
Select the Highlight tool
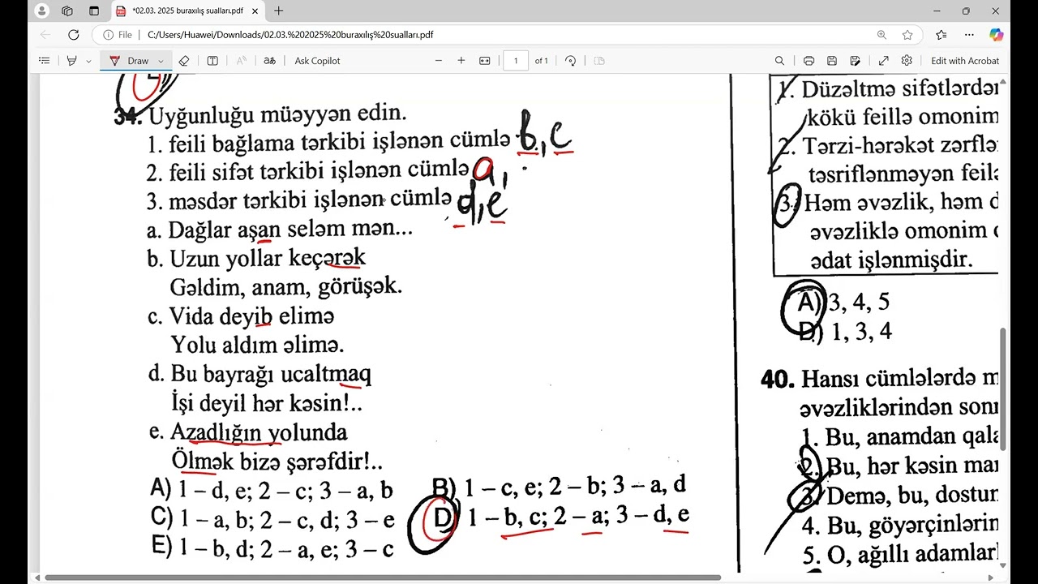tap(71, 61)
